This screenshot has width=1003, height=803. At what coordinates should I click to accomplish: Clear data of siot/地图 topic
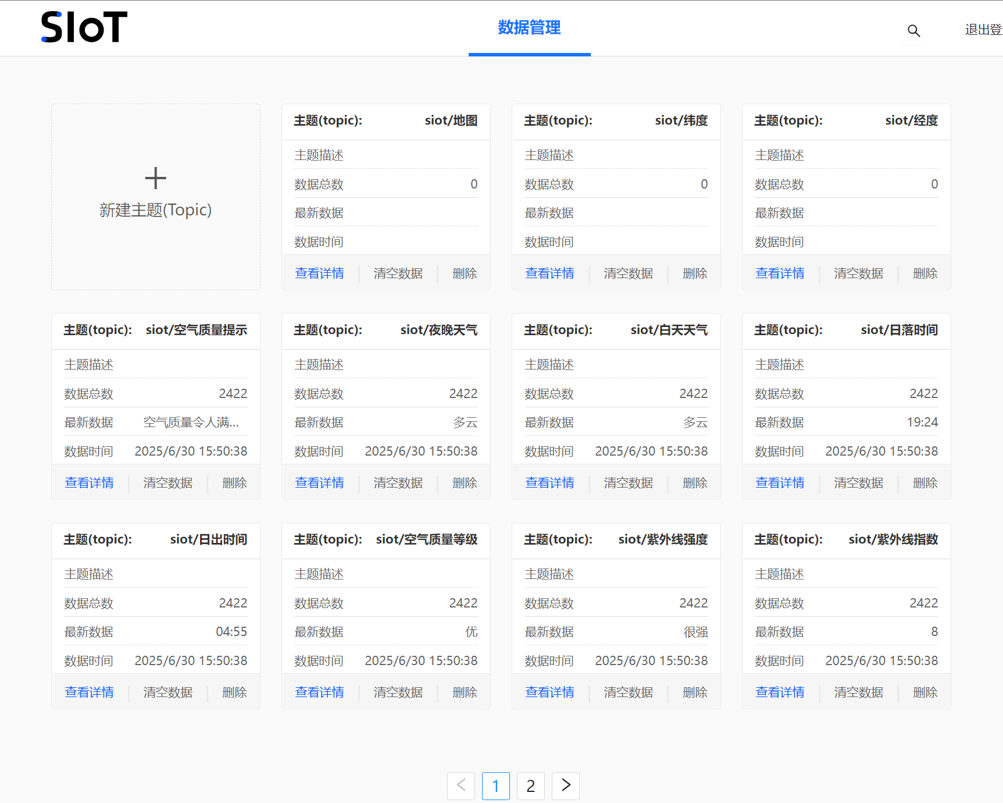point(398,273)
